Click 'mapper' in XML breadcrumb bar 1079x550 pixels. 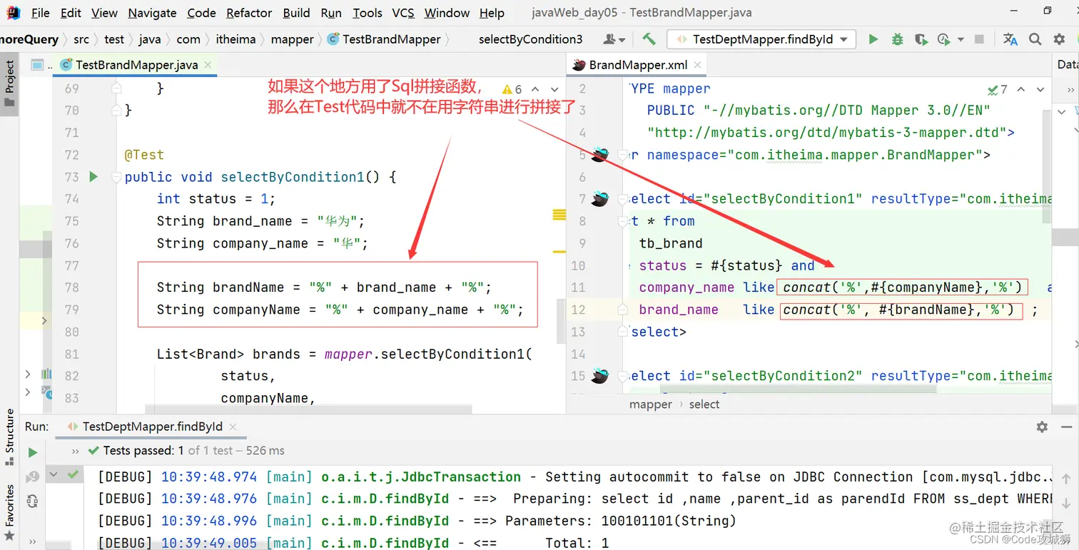click(650, 404)
